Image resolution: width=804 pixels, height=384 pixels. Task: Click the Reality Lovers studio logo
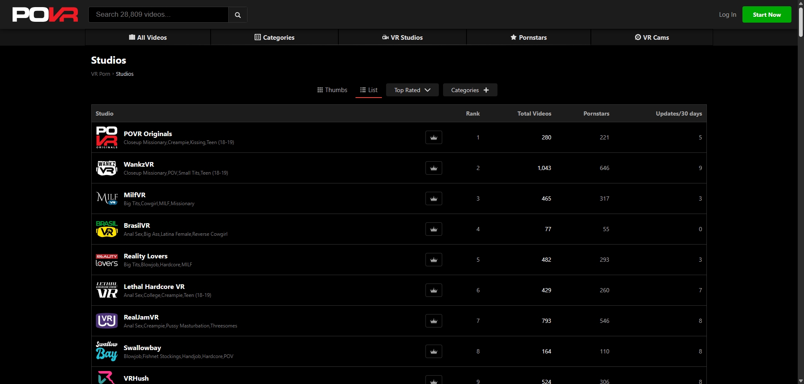click(x=107, y=260)
